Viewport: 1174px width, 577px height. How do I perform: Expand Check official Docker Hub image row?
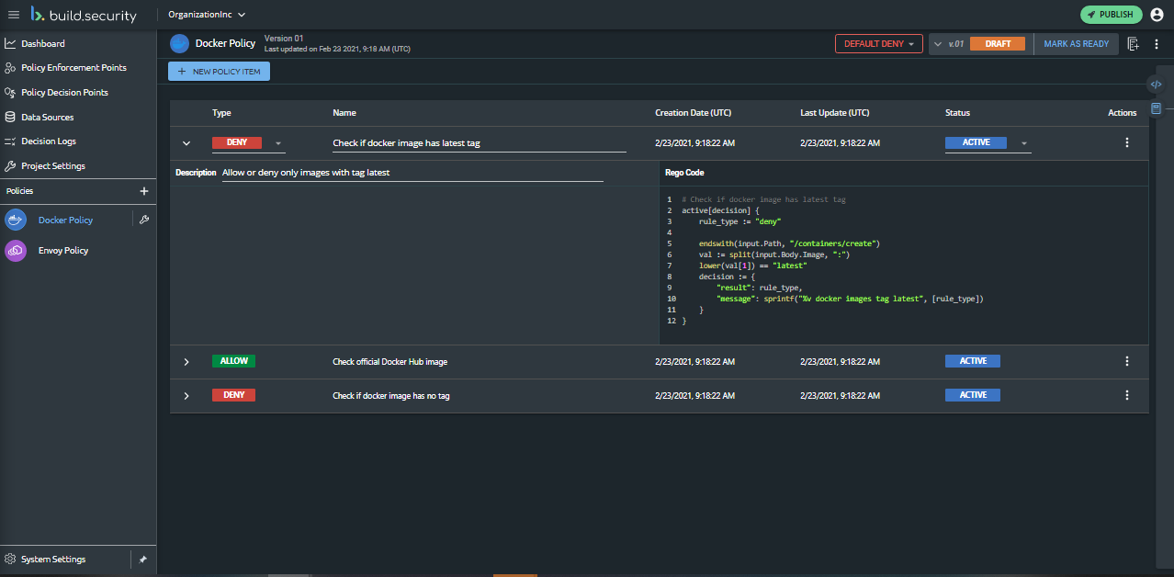pos(186,362)
